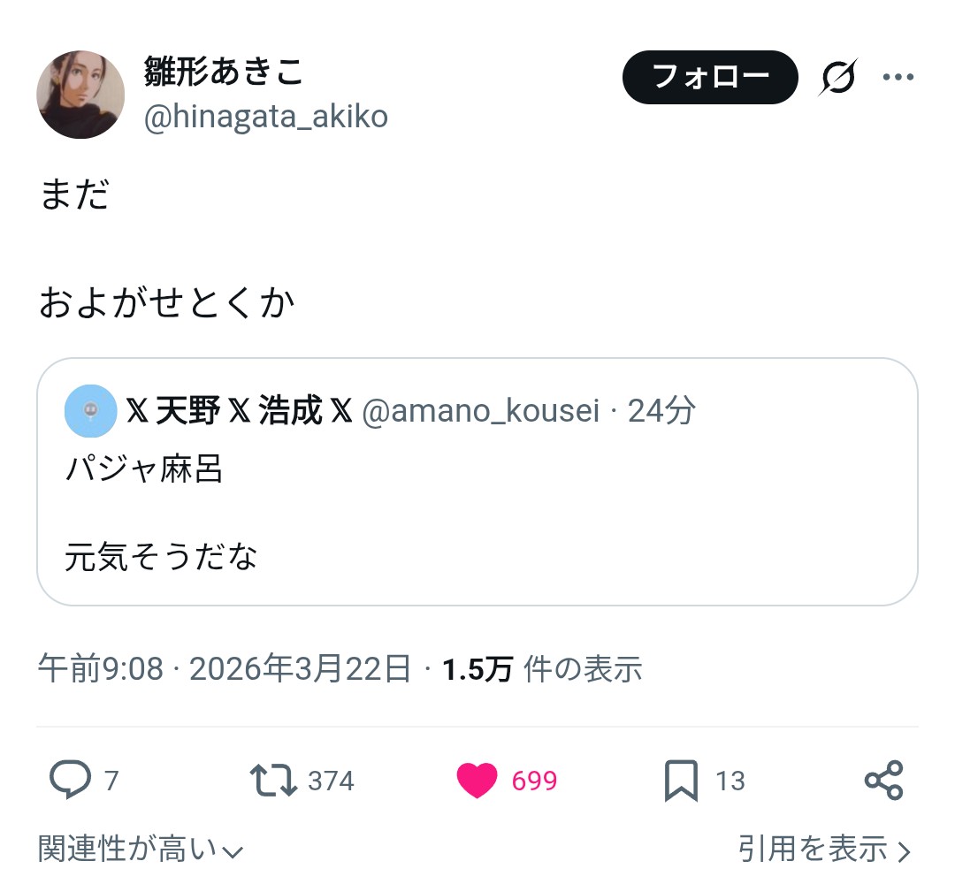This screenshot has height=884, width=955.
Task: Click the 374 repost count
Action: coord(331,781)
